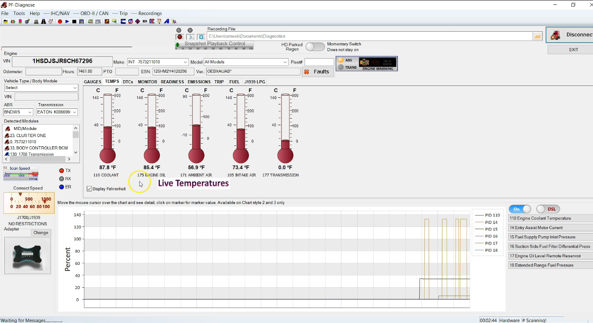
Task: Click the Fleet# input field
Action: coord(319,62)
